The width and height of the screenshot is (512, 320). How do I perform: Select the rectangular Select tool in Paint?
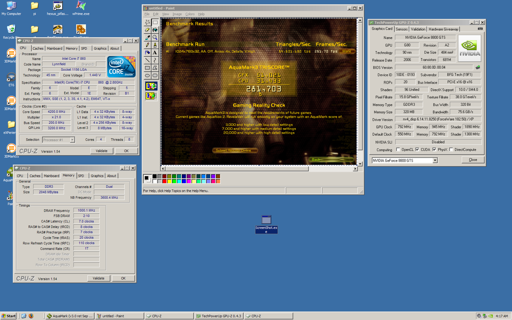pos(155,22)
